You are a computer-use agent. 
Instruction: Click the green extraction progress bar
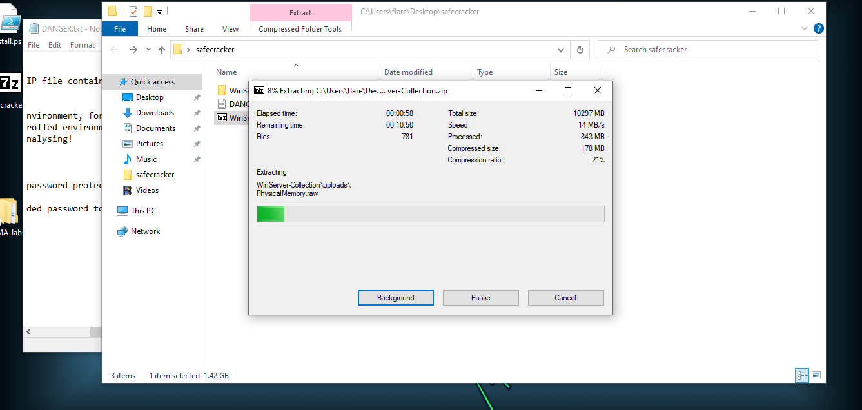click(431, 214)
